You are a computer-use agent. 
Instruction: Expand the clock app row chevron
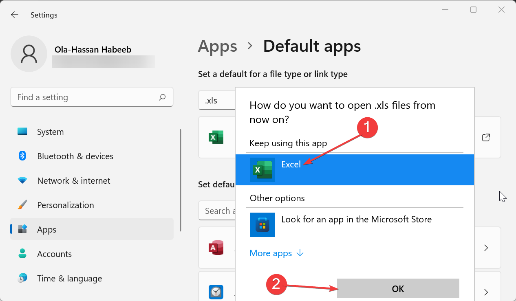click(486, 292)
